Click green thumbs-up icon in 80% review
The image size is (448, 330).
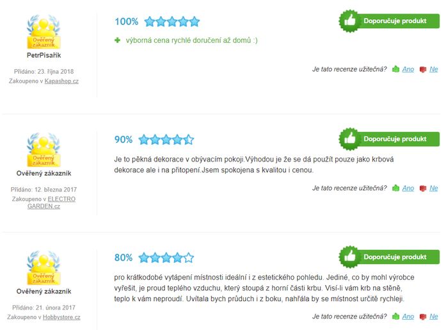[396, 317]
